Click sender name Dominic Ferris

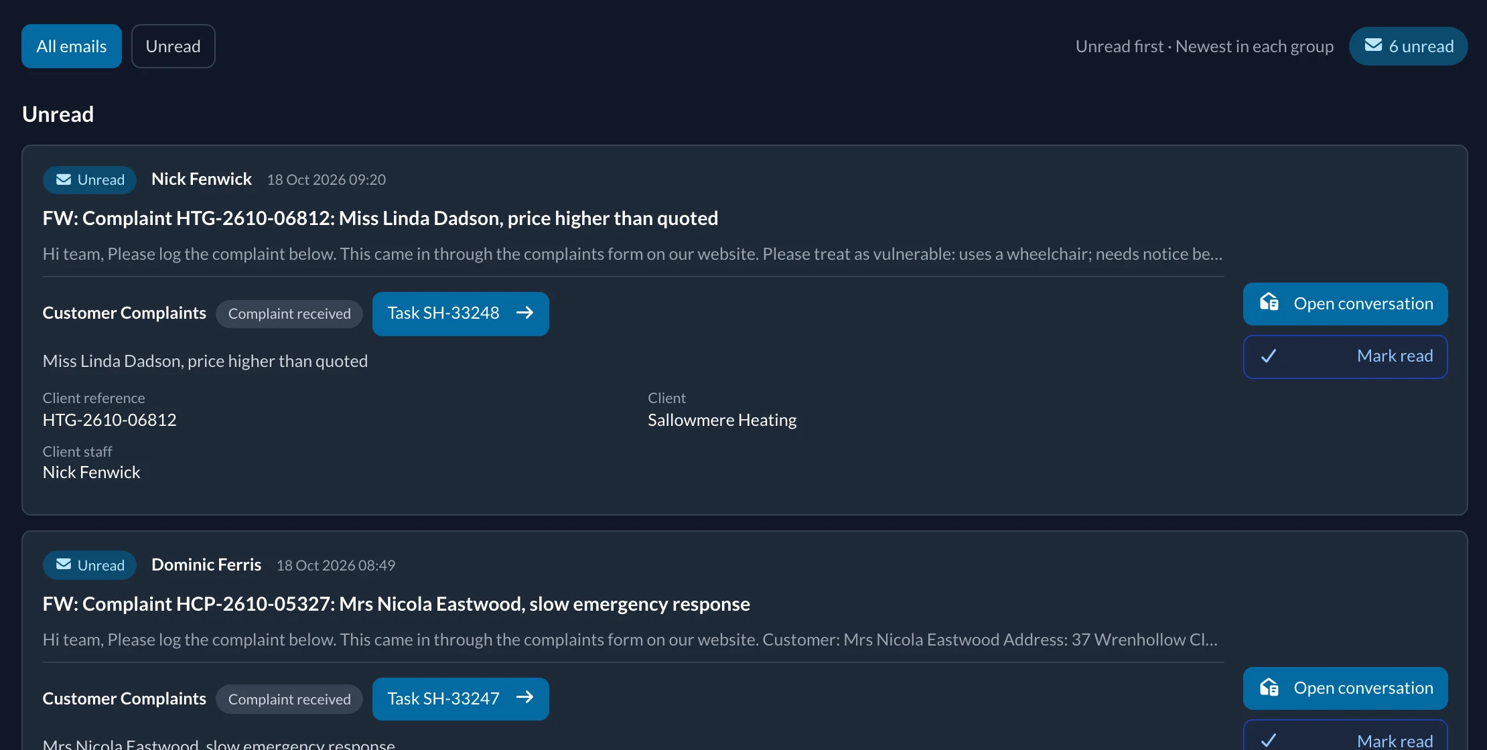click(206, 565)
